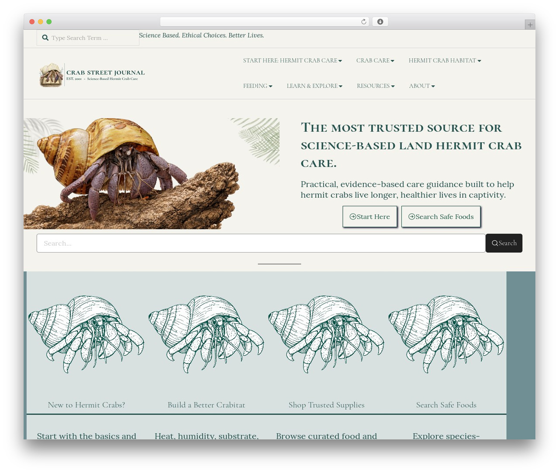This screenshot has width=559, height=473.
Task: Click the text 'Explore species-'
Action: [446, 436]
